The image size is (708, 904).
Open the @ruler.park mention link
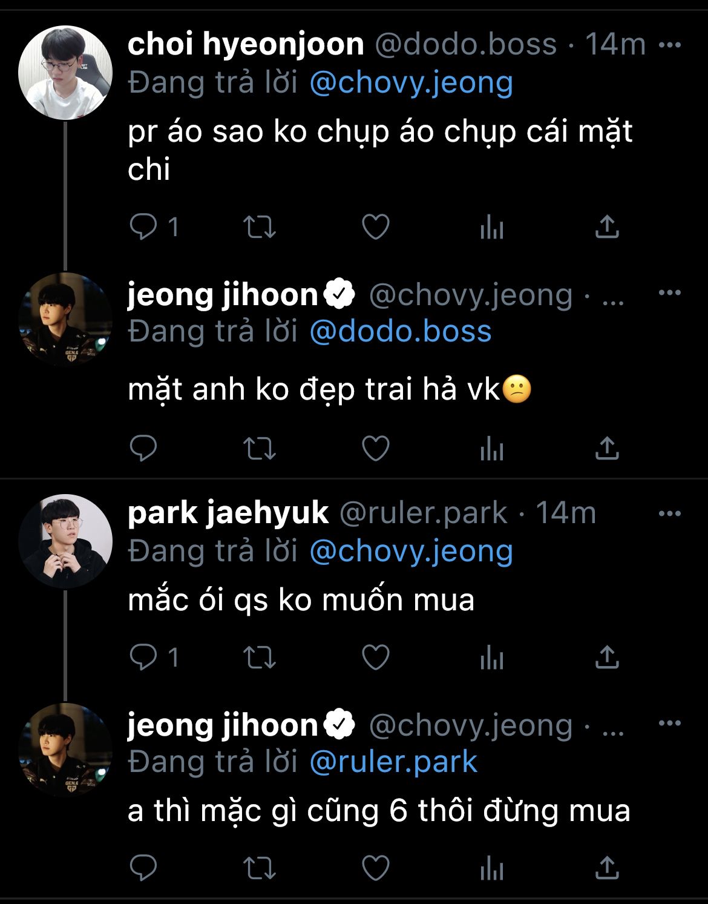(393, 762)
